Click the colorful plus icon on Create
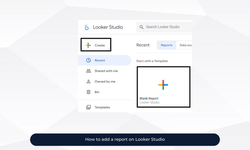250x150 pixels. tap(88, 45)
